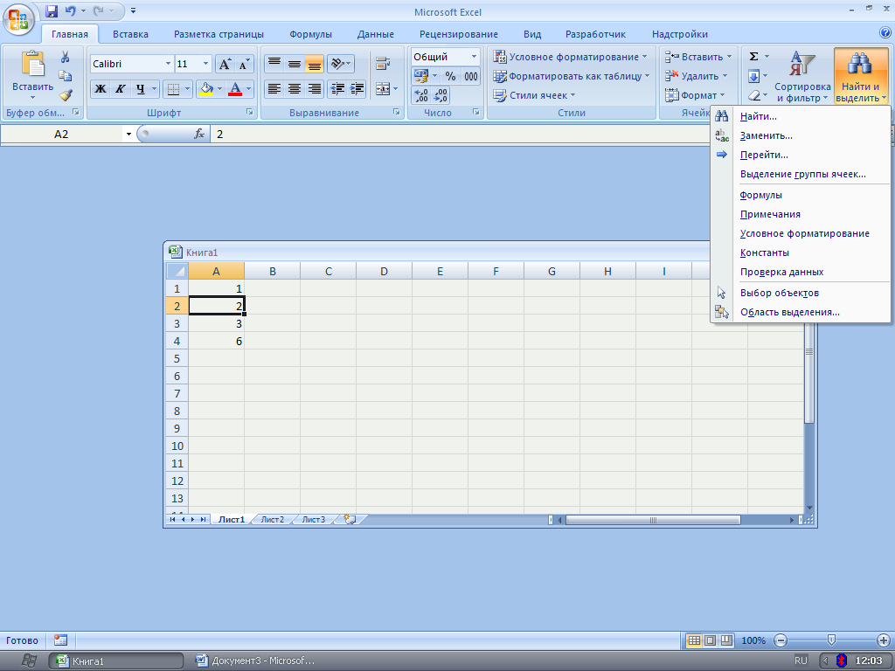
Task: Paste clipboard with Вставить icon
Action: pyautogui.click(x=32, y=65)
